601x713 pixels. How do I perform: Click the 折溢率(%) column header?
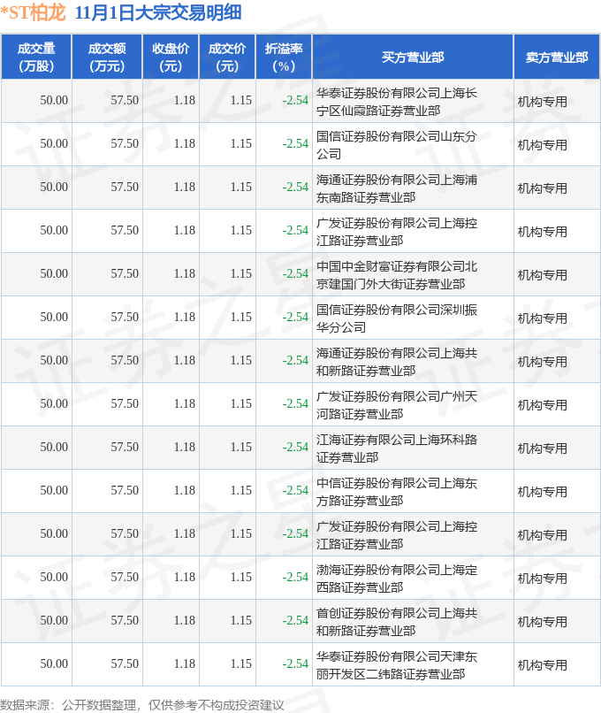tap(284, 57)
